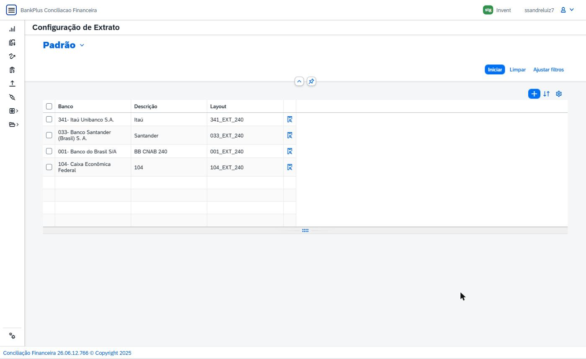Pin the filter header bar
The height and width of the screenshot is (359, 586).
(x=311, y=81)
